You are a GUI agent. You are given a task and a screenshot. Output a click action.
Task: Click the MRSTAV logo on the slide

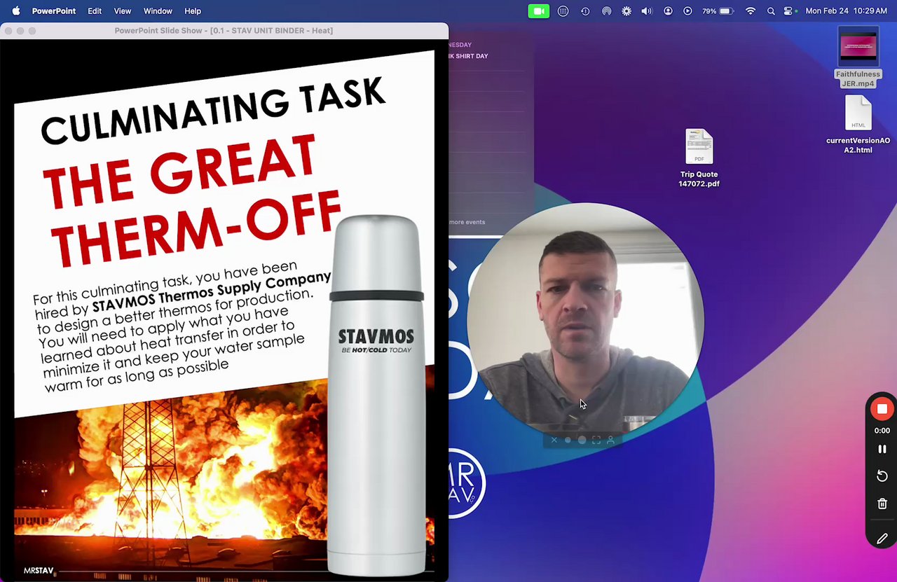(39, 571)
